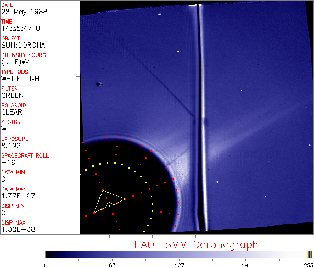Click the dark round blemish in the corona image
The width and height of the screenshot is (314, 268).
[x=98, y=84]
